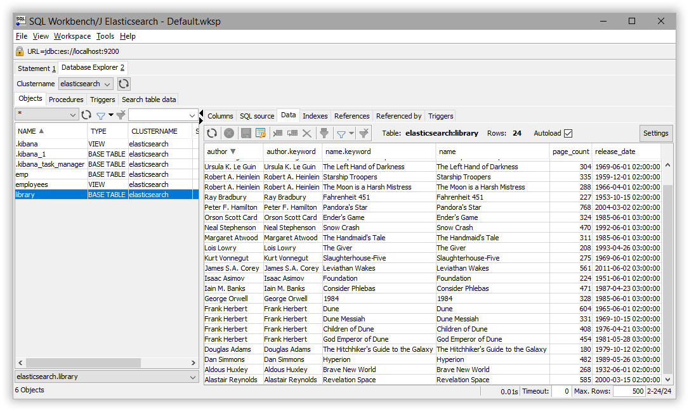Toggle the Autoload checkbox
Screen dimensions: 689x412
click(x=569, y=133)
